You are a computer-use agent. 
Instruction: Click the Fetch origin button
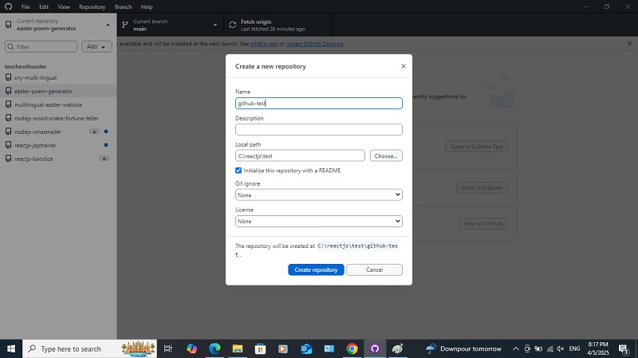[278, 25]
